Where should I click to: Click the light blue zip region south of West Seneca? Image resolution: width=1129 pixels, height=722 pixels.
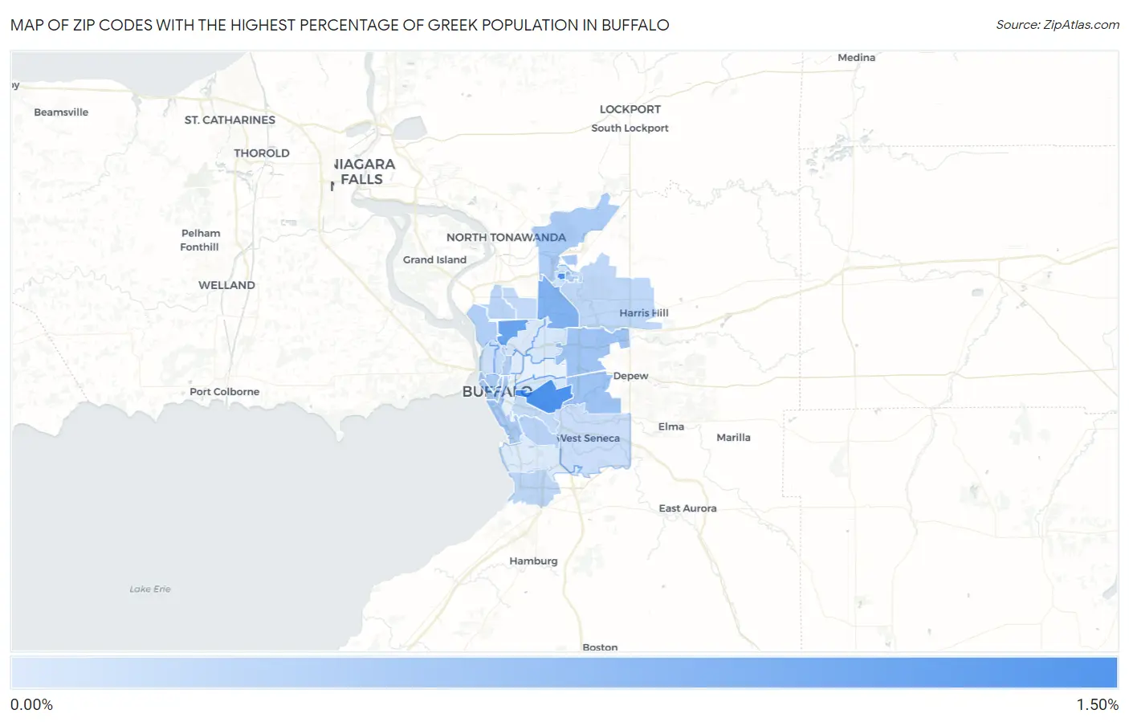(533, 487)
